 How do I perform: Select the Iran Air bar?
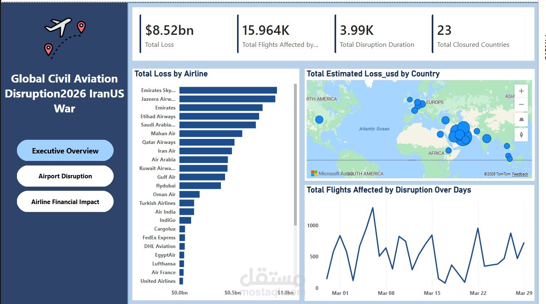(x=206, y=151)
